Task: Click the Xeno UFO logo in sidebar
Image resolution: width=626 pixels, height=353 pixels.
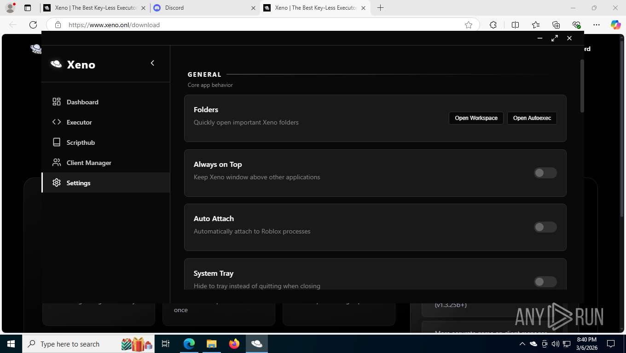Action: pyautogui.click(x=56, y=64)
